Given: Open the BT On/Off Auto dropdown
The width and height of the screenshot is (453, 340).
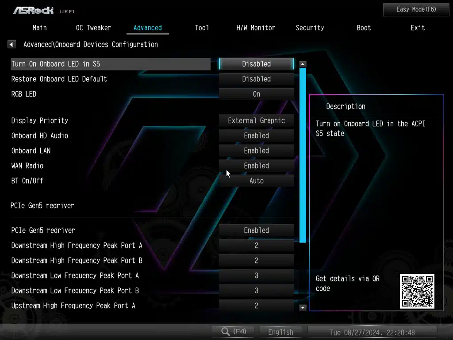Looking at the screenshot, I should pyautogui.click(x=256, y=181).
